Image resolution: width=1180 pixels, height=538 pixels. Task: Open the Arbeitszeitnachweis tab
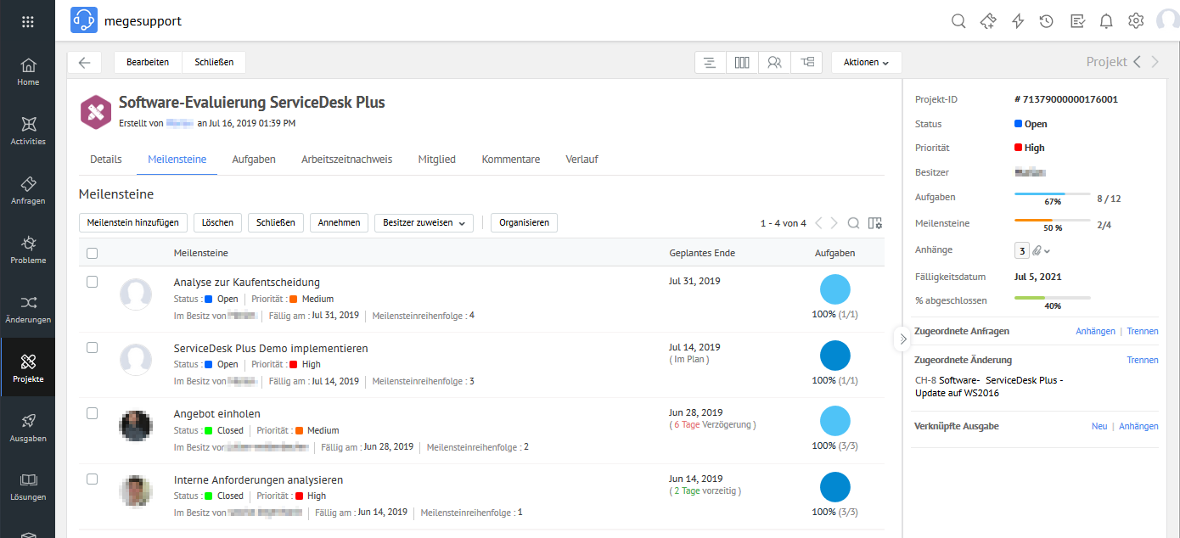coord(346,159)
